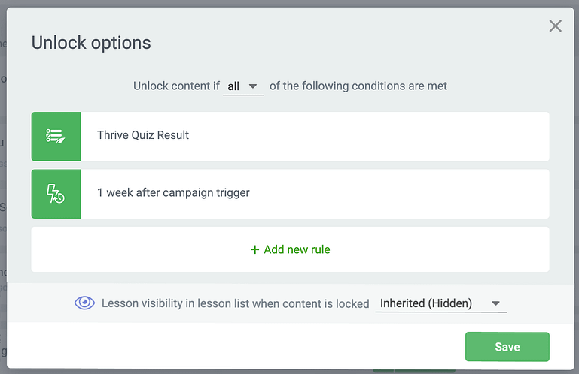Click empty space in the Thrive Quiz Result row
The width and height of the screenshot is (579, 374).
click(369, 137)
